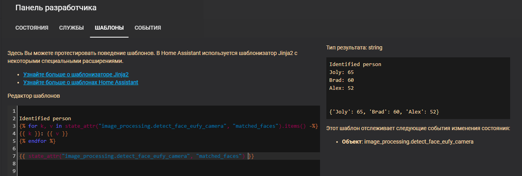
Task: Click line number 1 in editor gutter
Action: click(13, 111)
